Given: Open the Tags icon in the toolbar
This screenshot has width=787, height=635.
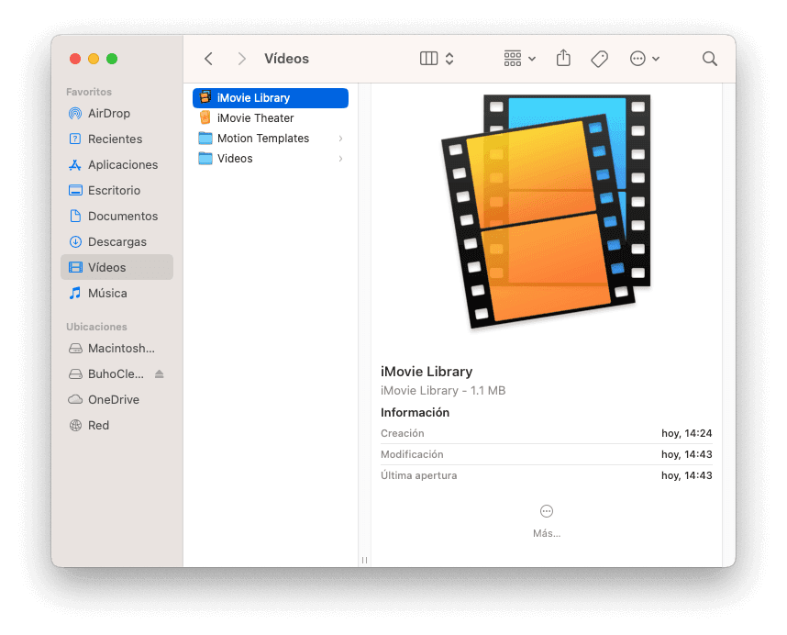Looking at the screenshot, I should pos(599,57).
